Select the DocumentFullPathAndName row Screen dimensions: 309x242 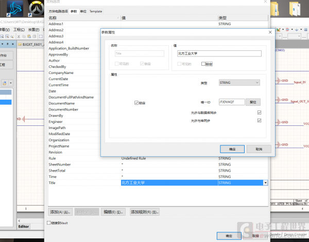pos(75,97)
